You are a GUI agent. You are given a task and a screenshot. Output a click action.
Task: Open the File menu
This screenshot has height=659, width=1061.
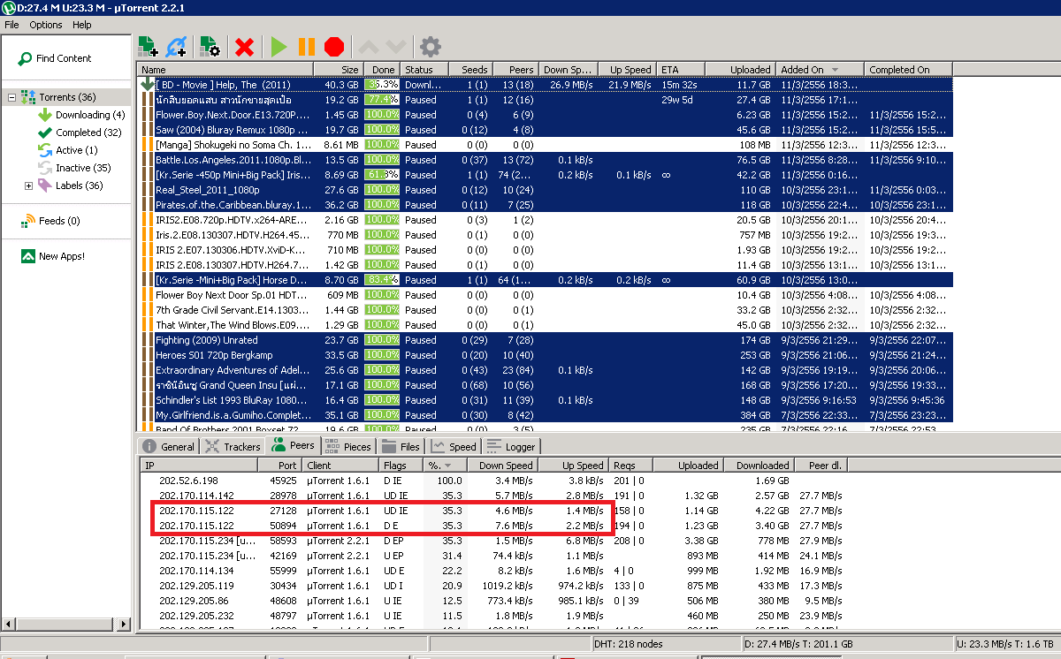click(11, 25)
